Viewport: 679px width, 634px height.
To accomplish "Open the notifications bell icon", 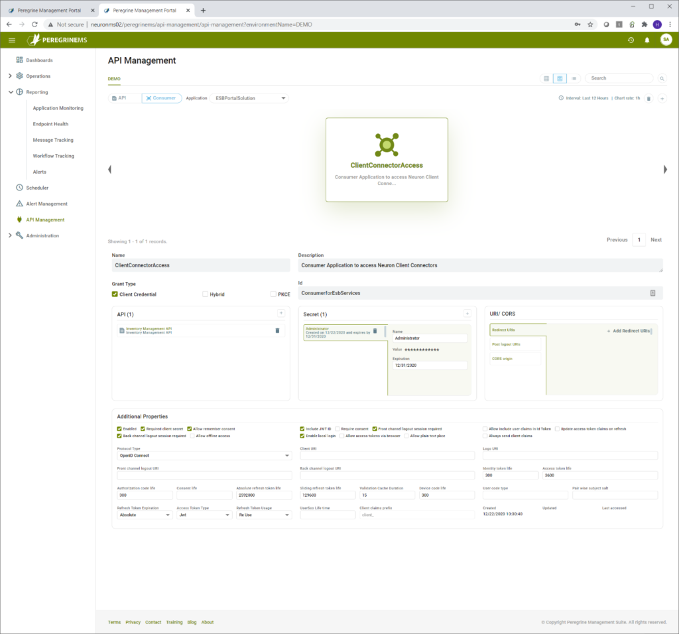I will click(647, 40).
